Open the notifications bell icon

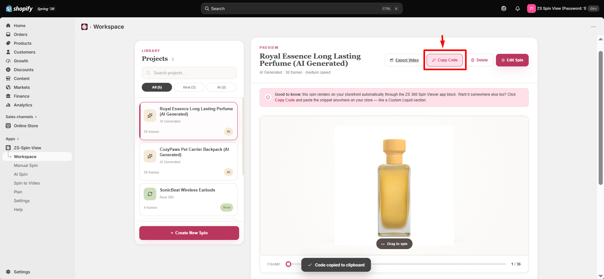pos(517,9)
